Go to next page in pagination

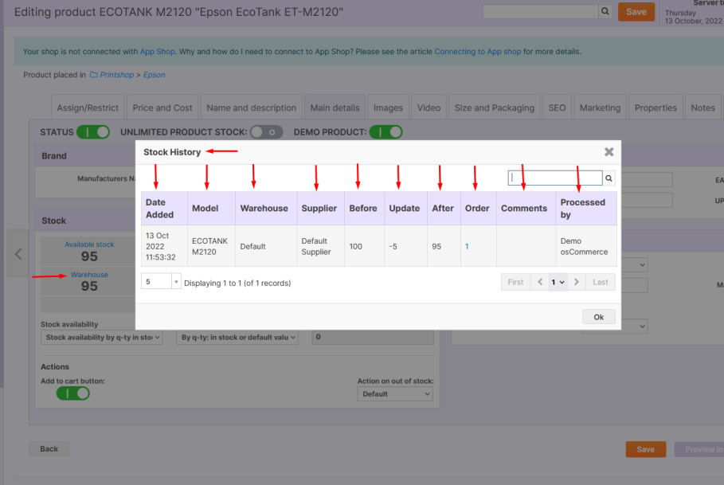coord(577,282)
